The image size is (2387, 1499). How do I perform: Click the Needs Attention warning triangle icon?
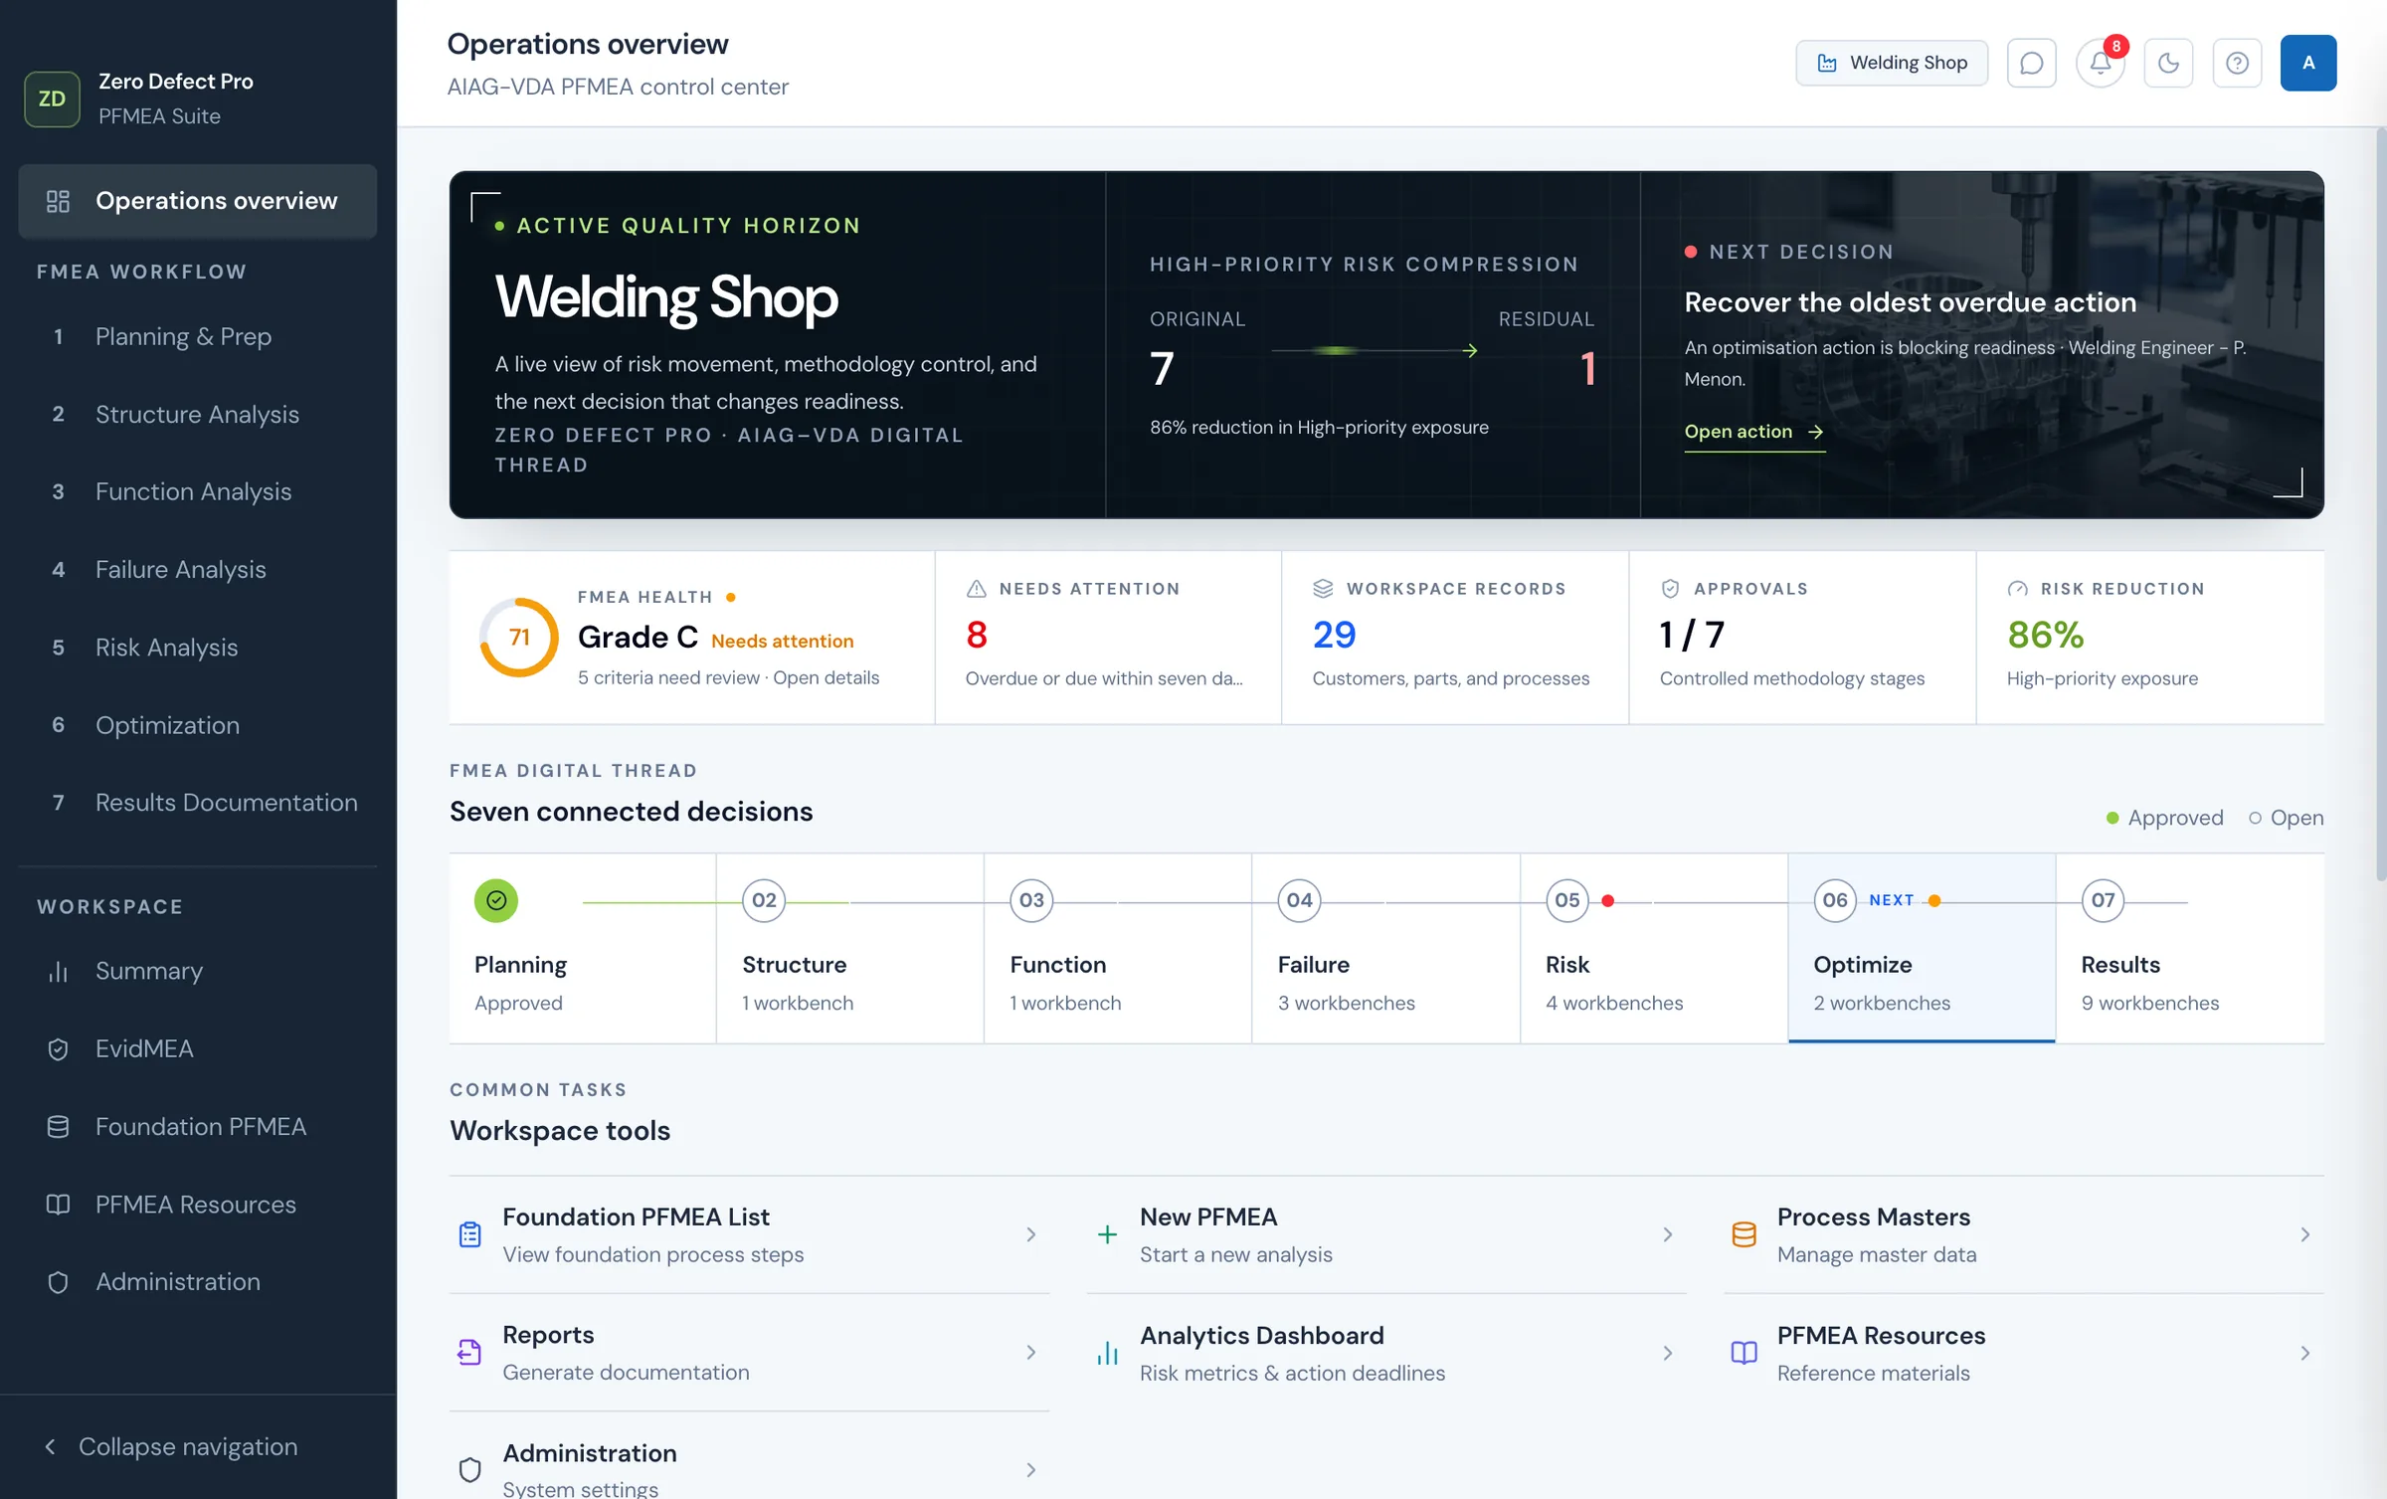[977, 589]
